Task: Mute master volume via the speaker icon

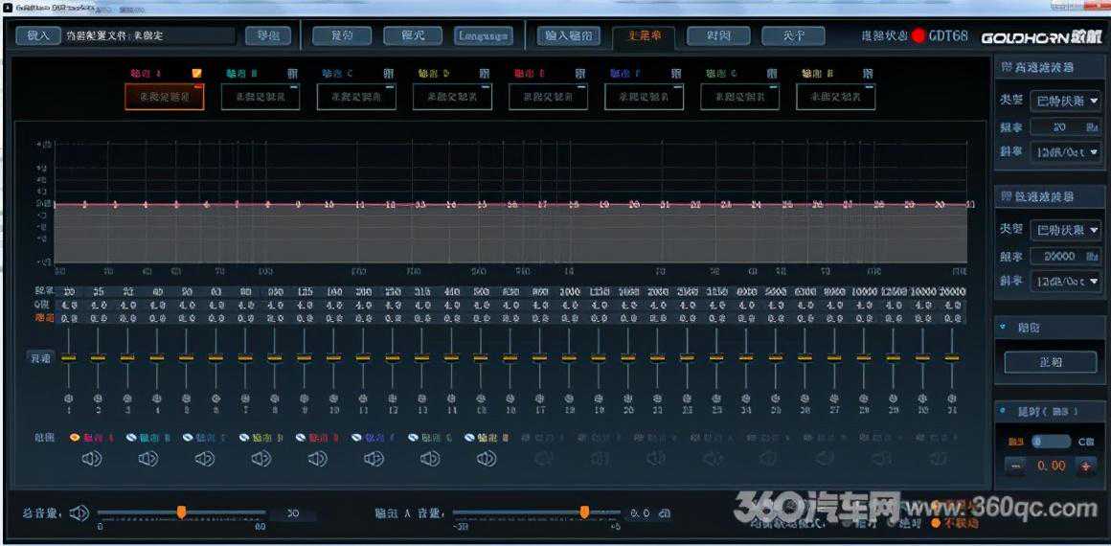Action: pyautogui.click(x=80, y=513)
